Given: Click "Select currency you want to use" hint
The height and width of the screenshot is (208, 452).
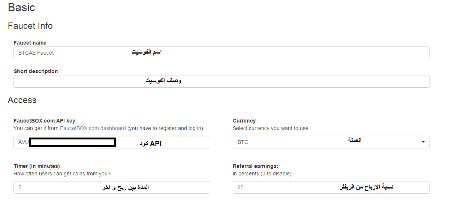Looking at the screenshot, I should coord(271,128).
